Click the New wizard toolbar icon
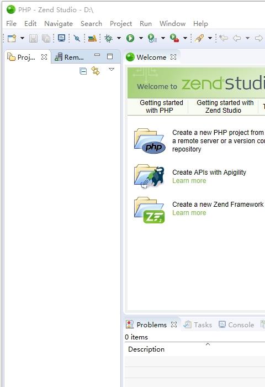Screen dimensions: 265x387 click(x=12, y=38)
